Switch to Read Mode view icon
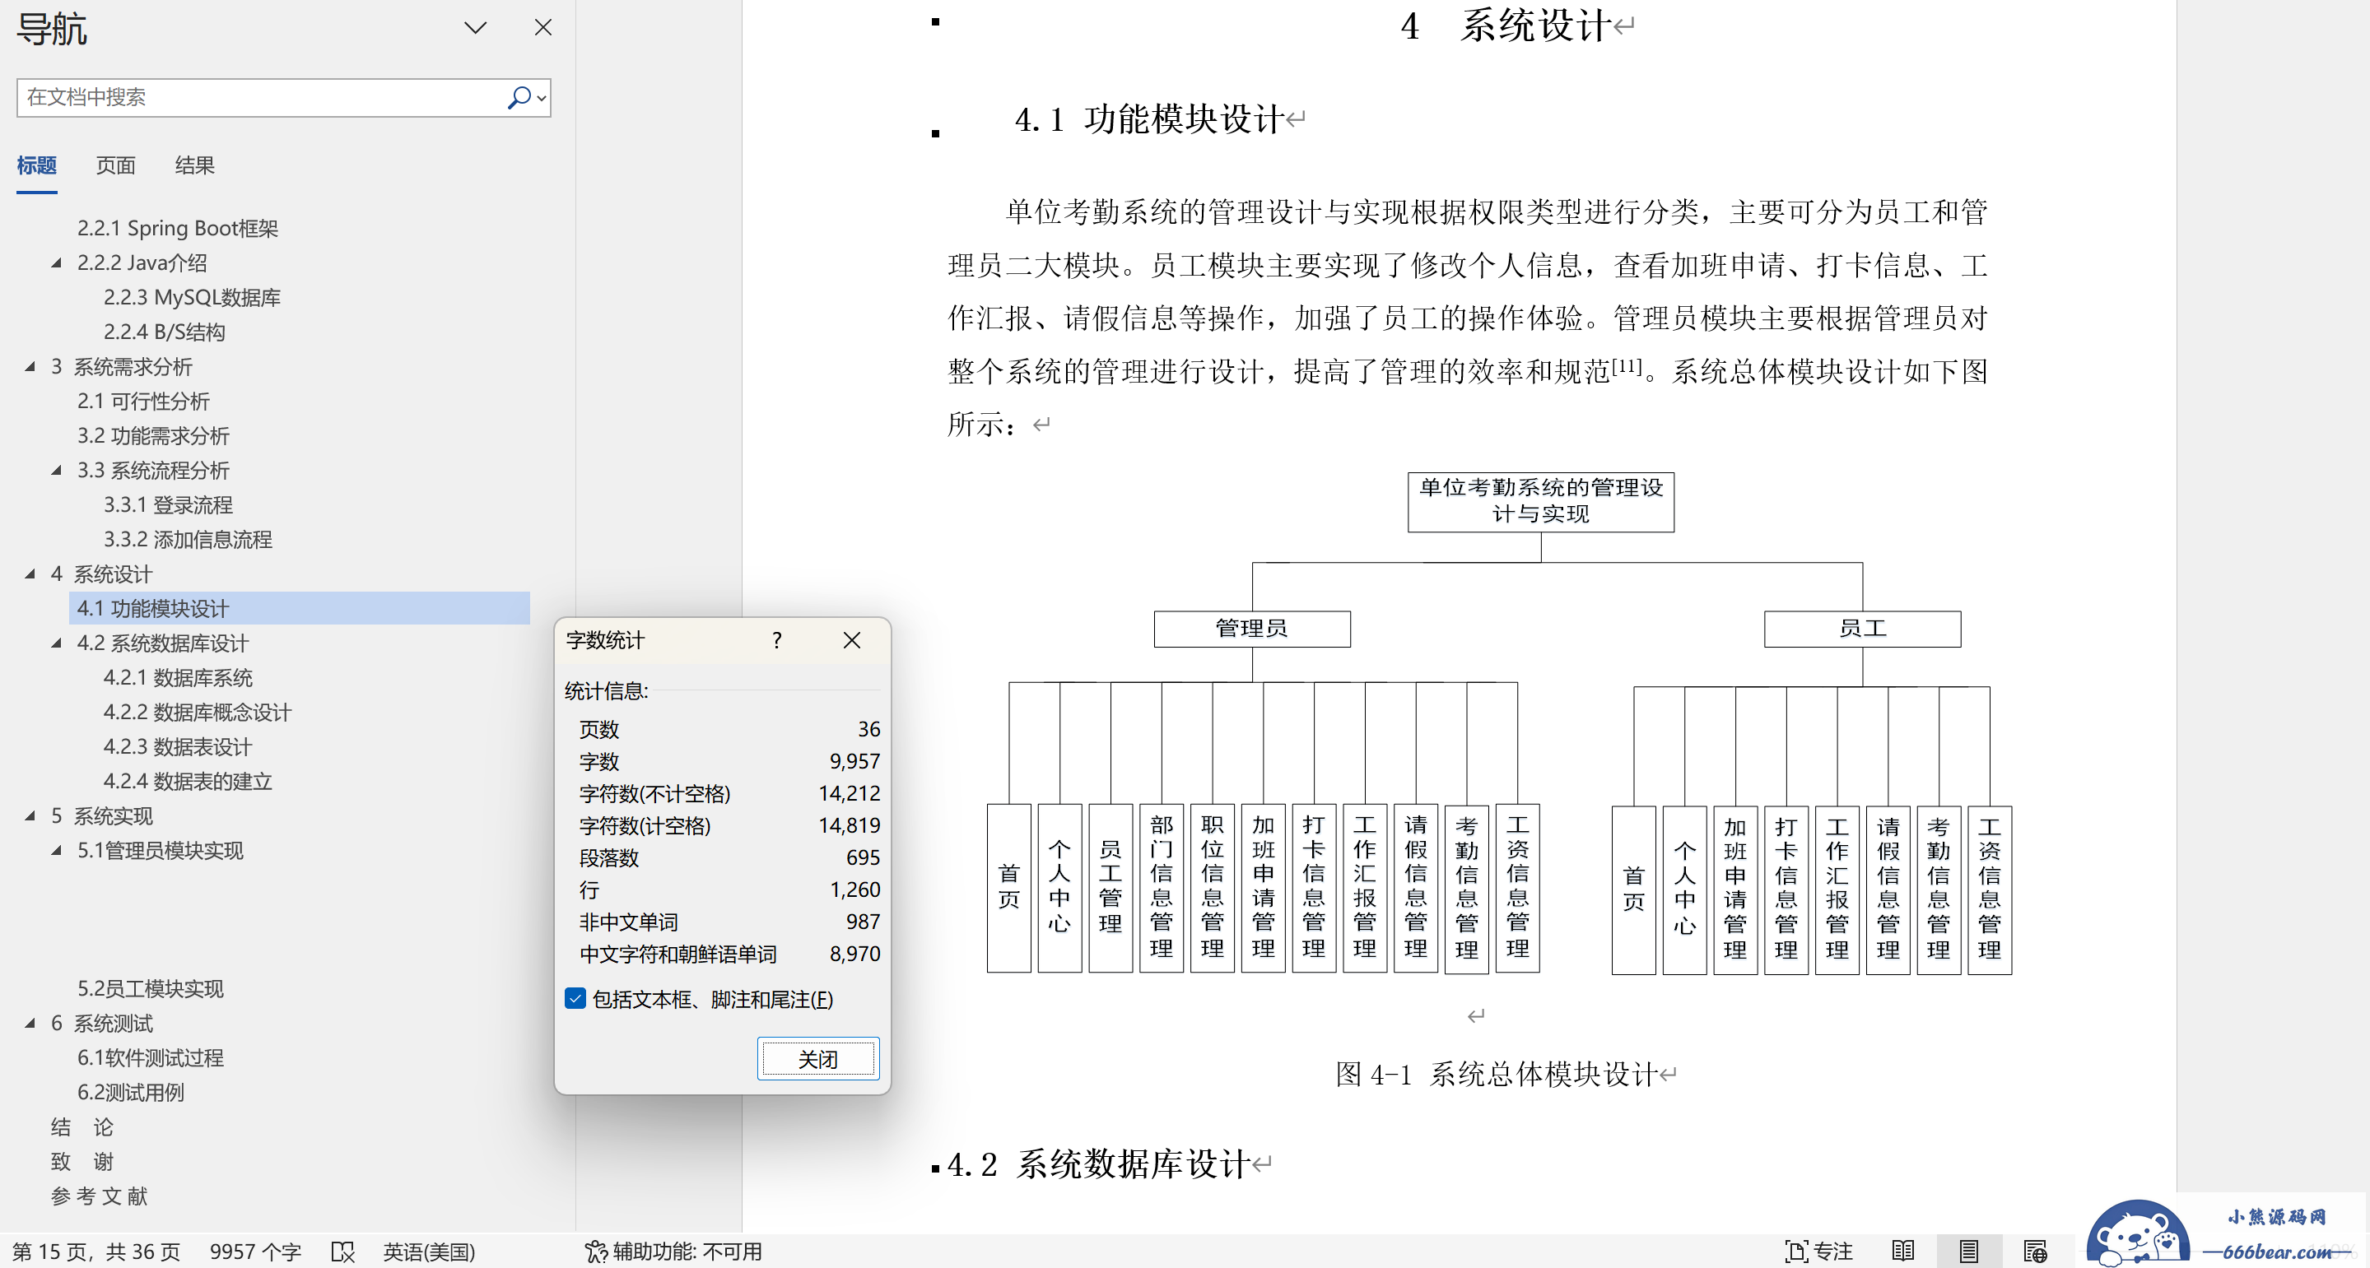Image resolution: width=2370 pixels, height=1268 pixels. click(x=1902, y=1252)
